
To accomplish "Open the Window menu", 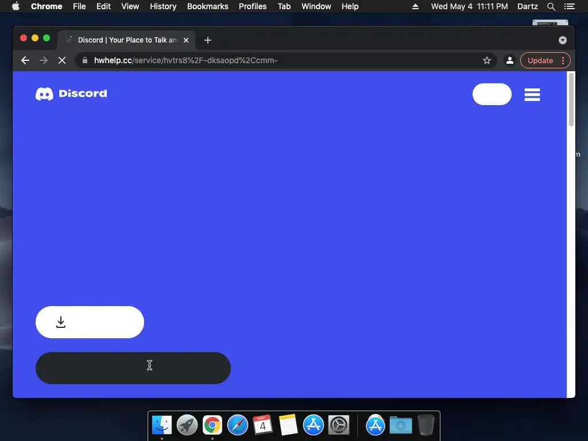I will tap(316, 6).
